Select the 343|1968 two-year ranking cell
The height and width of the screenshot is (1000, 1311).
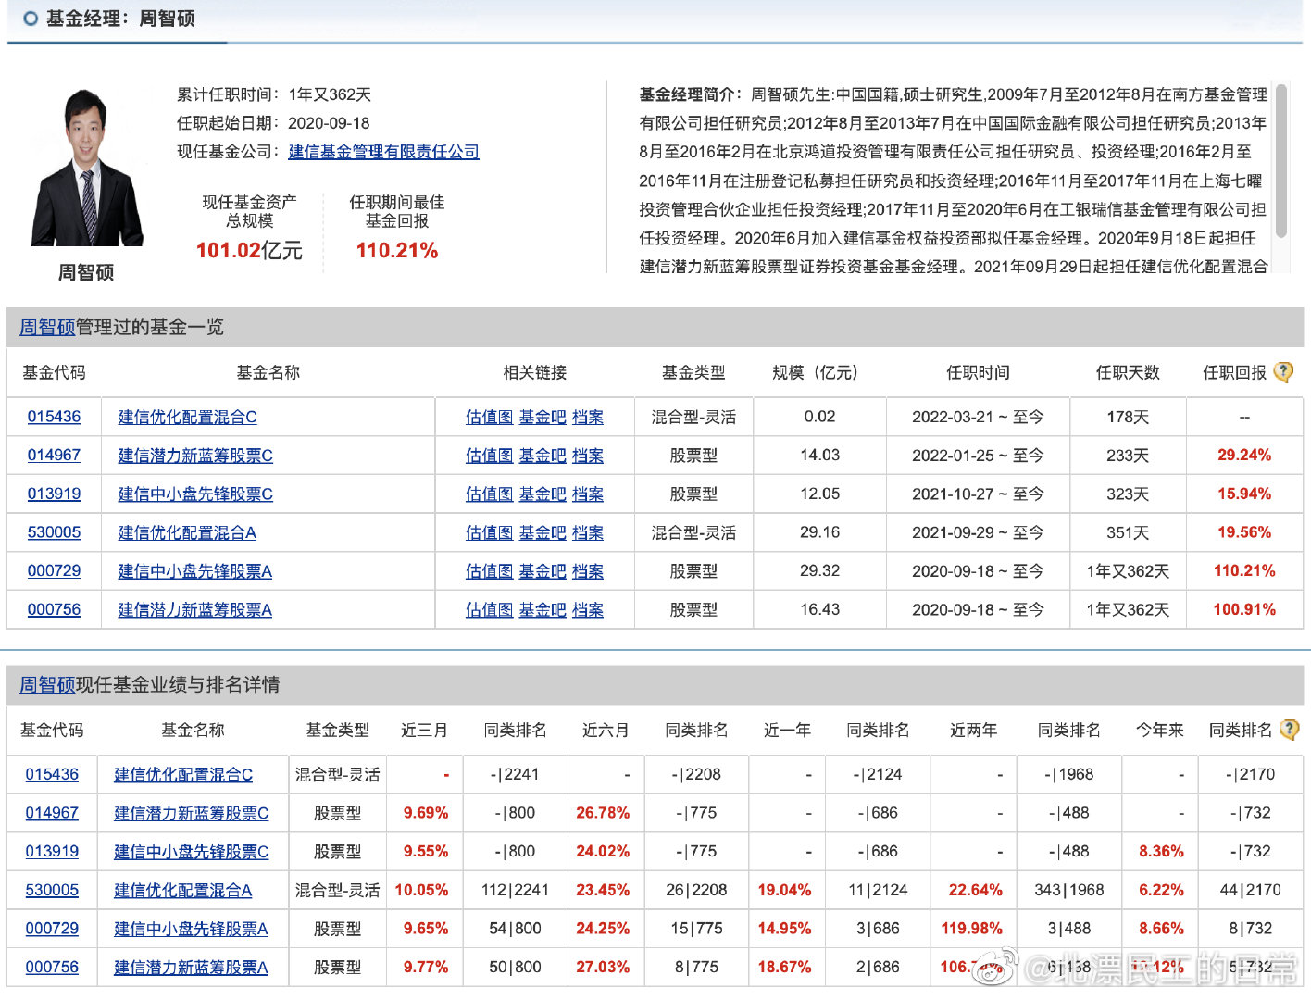[x=1069, y=890]
